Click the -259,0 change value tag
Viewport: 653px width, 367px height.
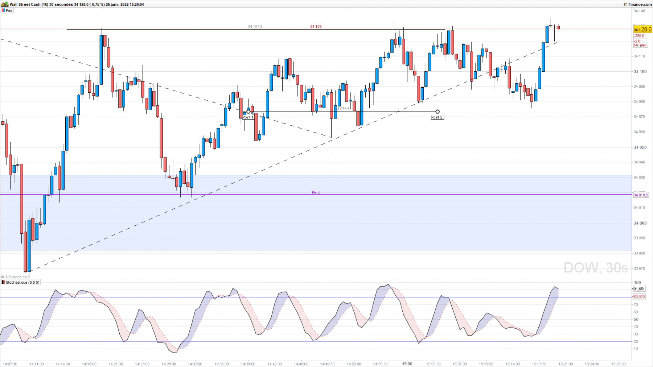coord(639,36)
